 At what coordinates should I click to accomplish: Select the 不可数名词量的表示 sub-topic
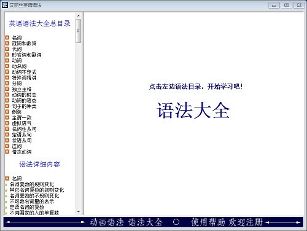click(x=32, y=202)
